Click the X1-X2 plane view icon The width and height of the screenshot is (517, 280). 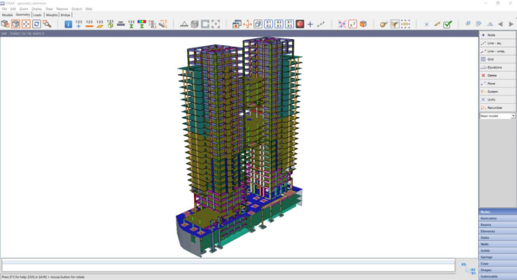268,24
